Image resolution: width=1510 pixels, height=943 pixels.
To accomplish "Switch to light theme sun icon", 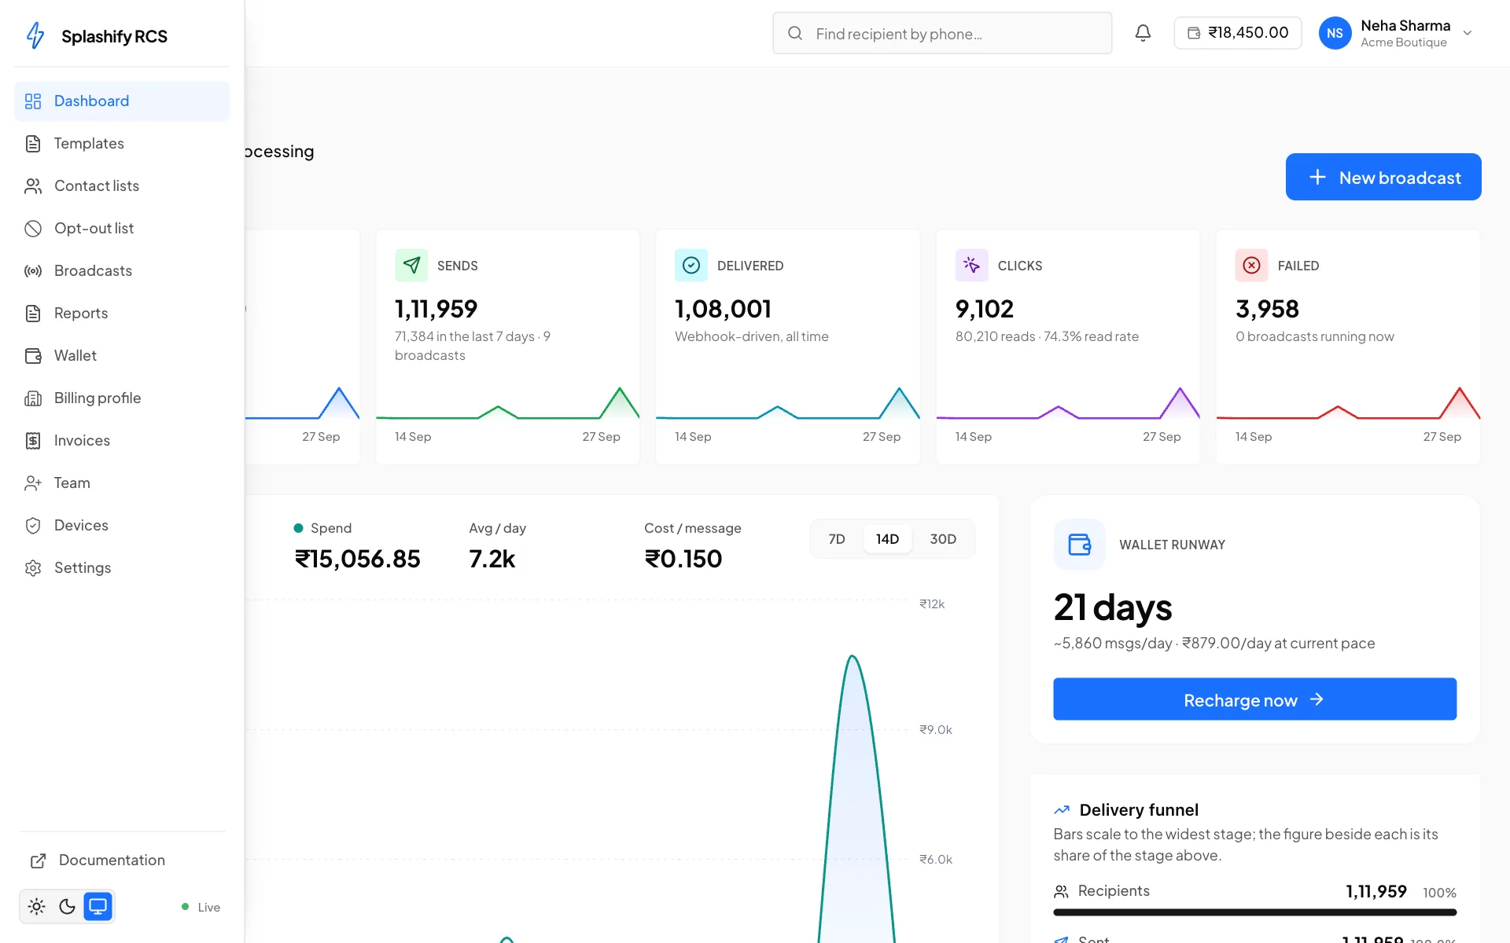I will tap(36, 907).
